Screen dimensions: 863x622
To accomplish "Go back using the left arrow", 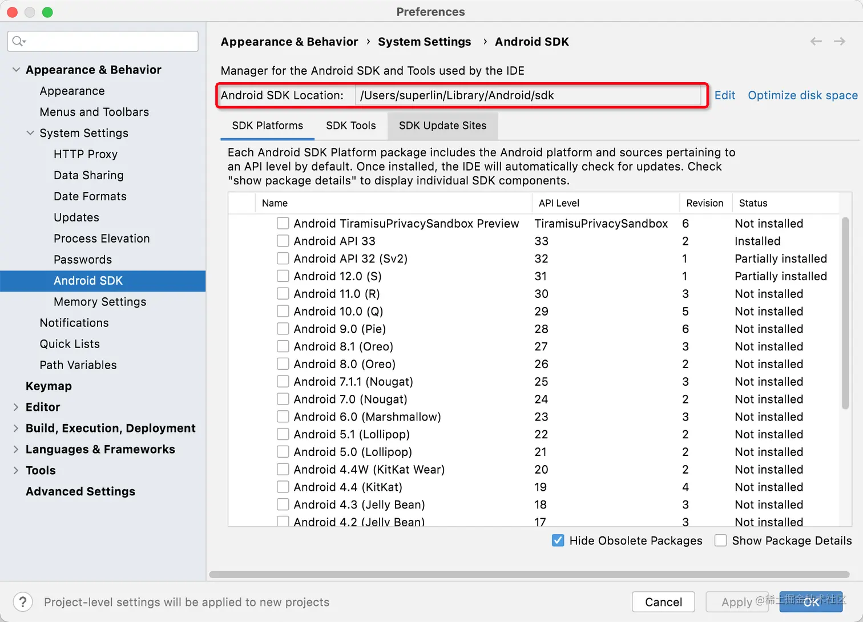I will click(816, 41).
